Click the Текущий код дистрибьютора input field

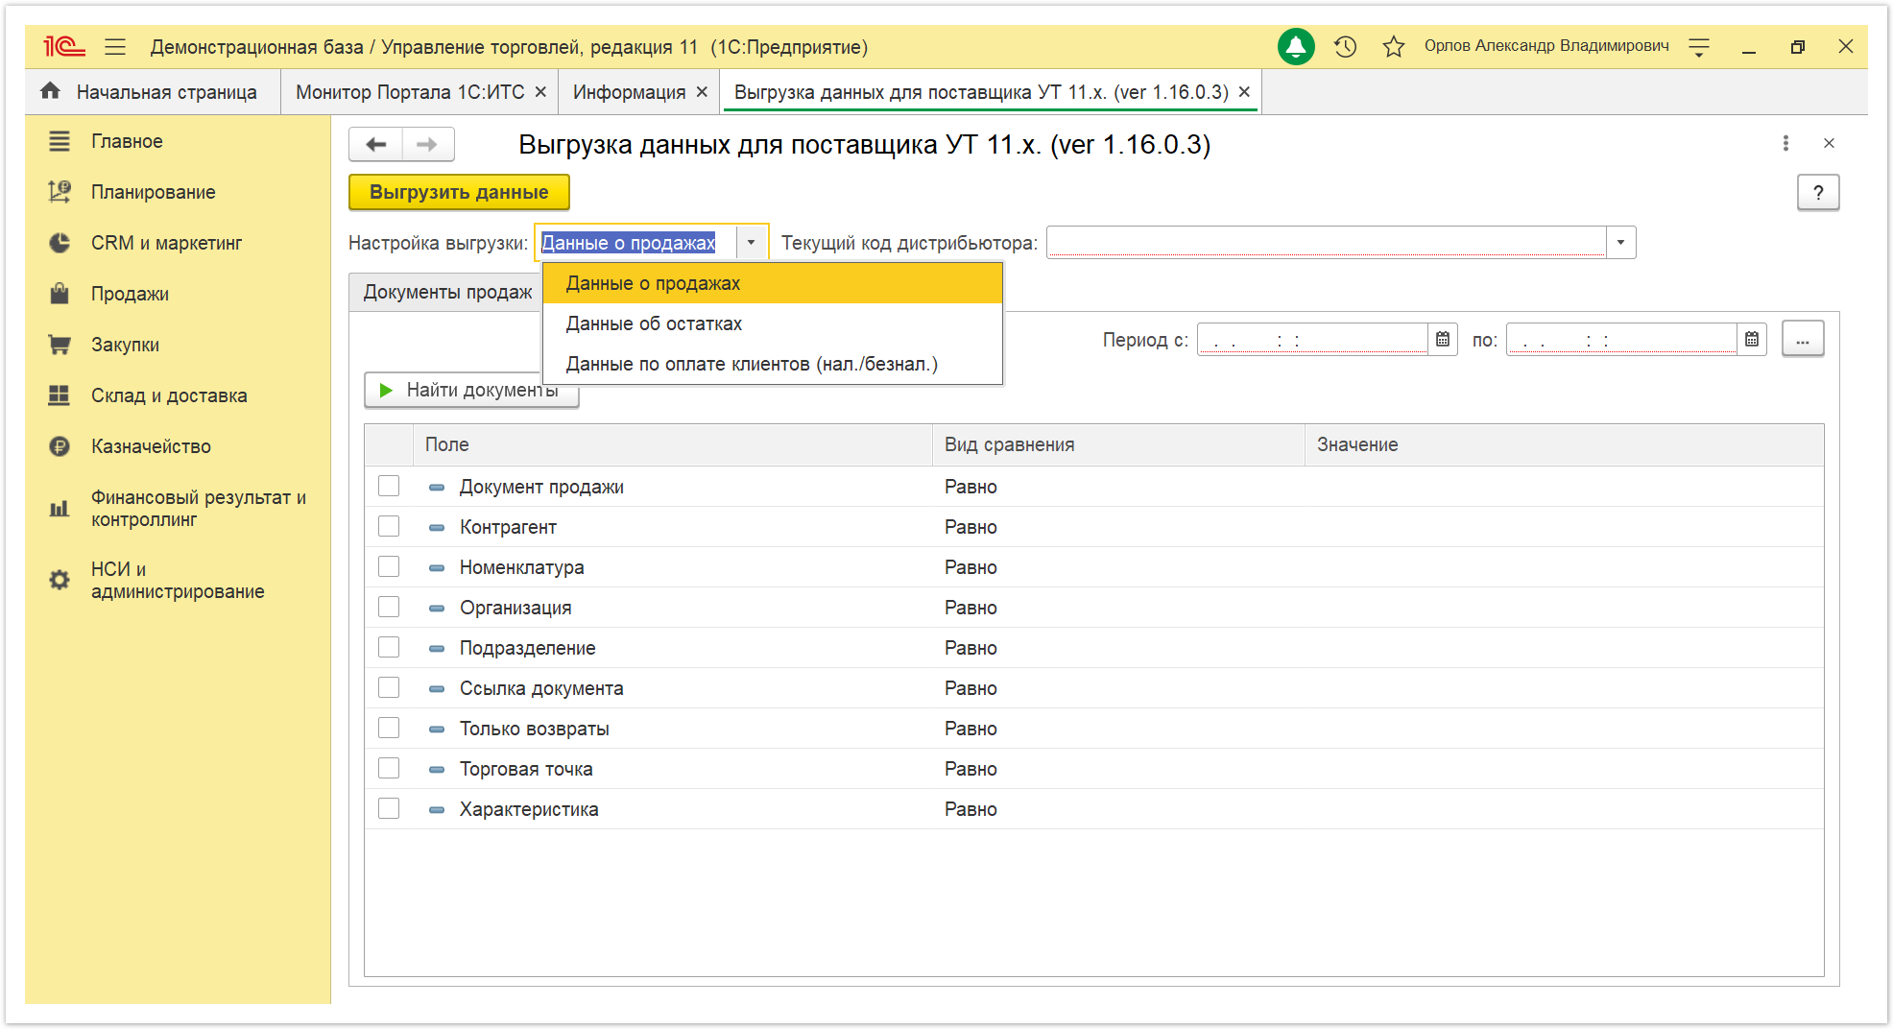1327,243
